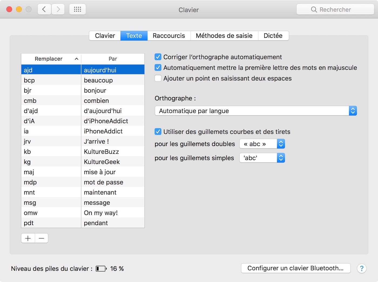Enable Ajouter un point en saisissant deux espaces
The image size is (378, 282).
tap(158, 78)
